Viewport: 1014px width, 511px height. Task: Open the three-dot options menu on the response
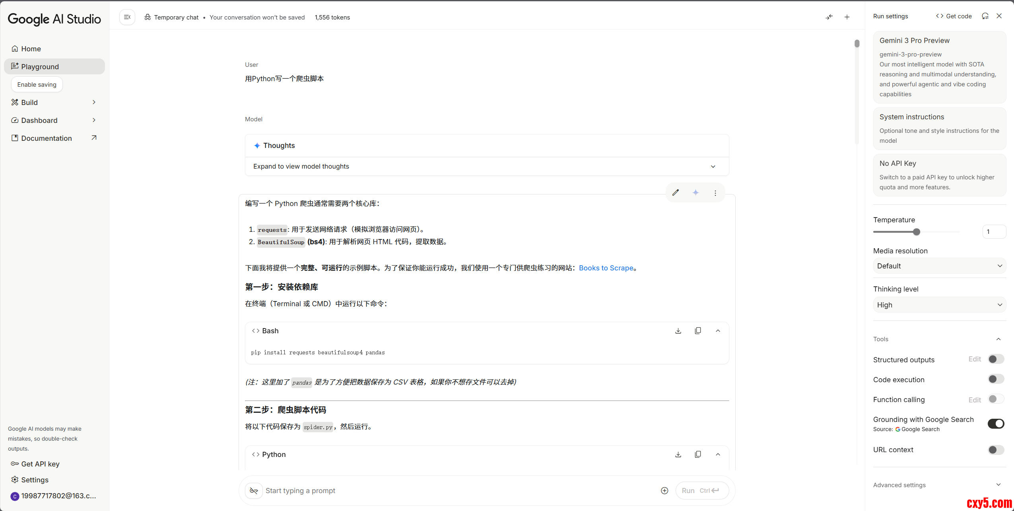click(715, 193)
